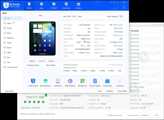The image size is (164, 120).
Task: Open Battery Life Details link
Action: (x=120, y=53)
